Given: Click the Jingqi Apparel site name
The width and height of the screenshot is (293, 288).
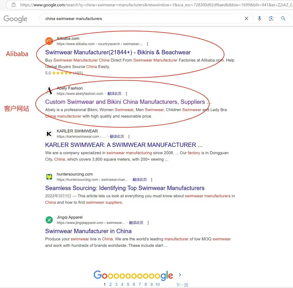Looking at the screenshot, I should 69,217.
